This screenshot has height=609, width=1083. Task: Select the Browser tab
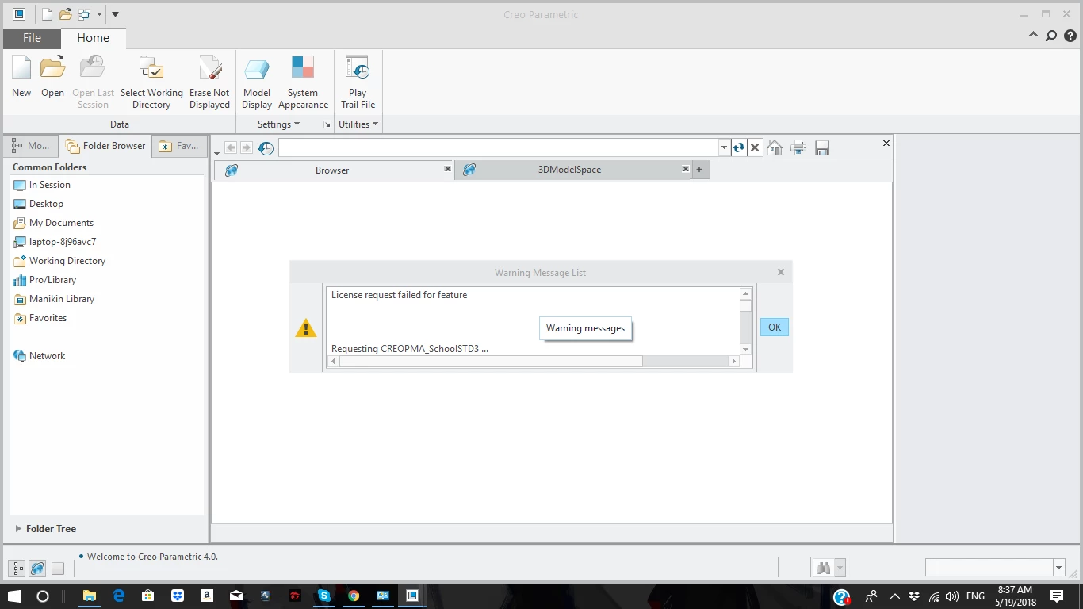pos(332,170)
